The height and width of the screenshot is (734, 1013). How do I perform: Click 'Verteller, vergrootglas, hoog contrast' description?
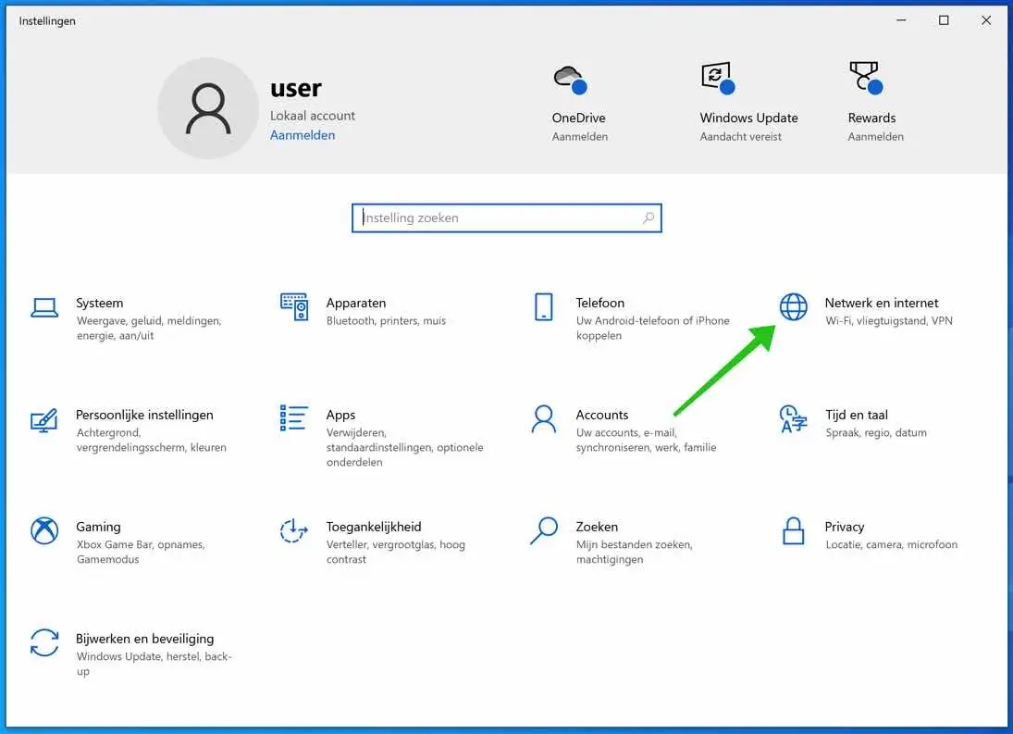[395, 552]
